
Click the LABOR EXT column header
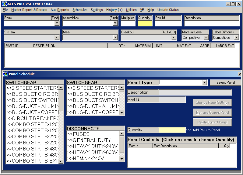[x=223, y=46]
